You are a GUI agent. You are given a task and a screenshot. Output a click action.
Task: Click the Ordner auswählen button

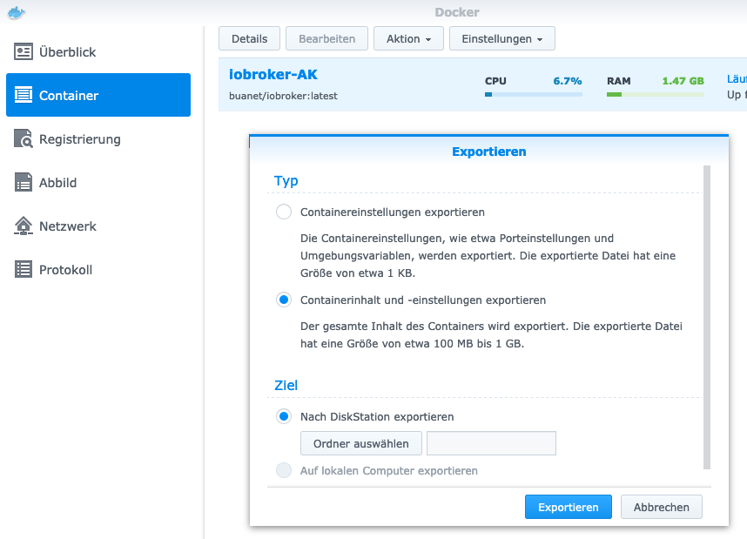pyautogui.click(x=361, y=443)
